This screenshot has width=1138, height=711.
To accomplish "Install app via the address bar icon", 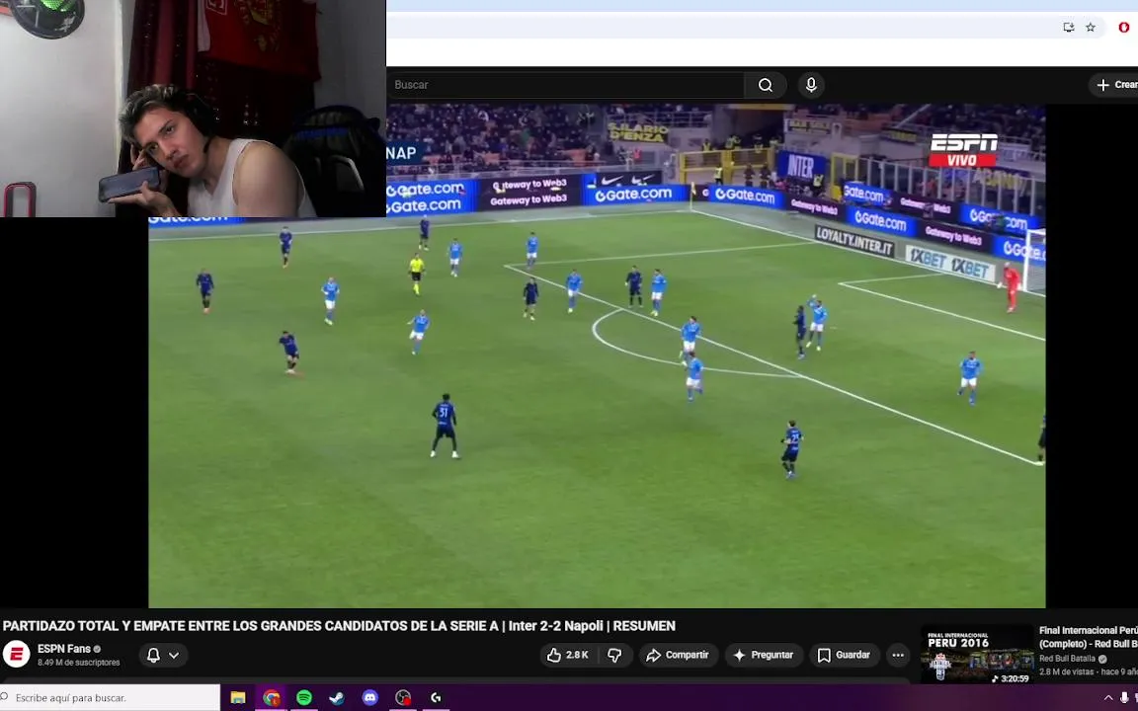I will tap(1068, 27).
